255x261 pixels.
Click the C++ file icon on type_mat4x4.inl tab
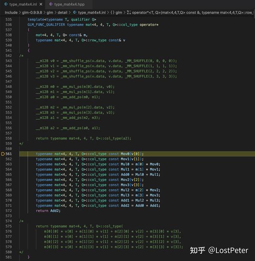[x=6, y=4]
